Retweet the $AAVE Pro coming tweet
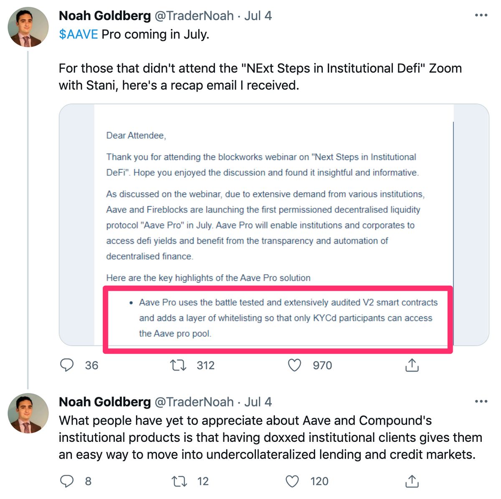 [178, 365]
